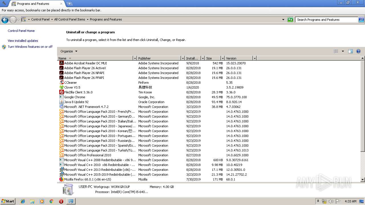Viewport: 365px width, 205px height.
Task: Show the hidden tray icons arrow
Action: [318, 201]
